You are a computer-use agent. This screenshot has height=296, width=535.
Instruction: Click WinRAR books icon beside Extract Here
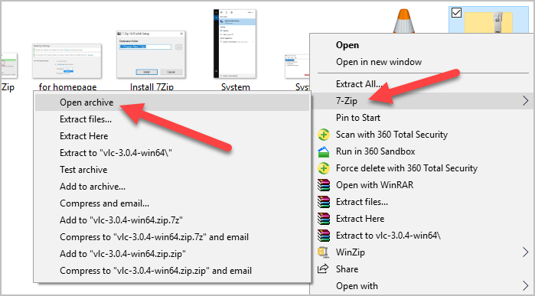click(324, 219)
